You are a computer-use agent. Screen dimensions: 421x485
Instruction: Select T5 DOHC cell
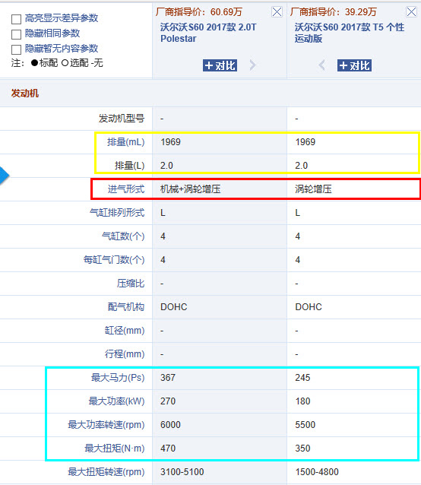(309, 307)
